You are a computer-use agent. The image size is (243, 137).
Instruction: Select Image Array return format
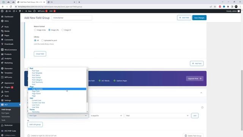[x=35, y=30]
